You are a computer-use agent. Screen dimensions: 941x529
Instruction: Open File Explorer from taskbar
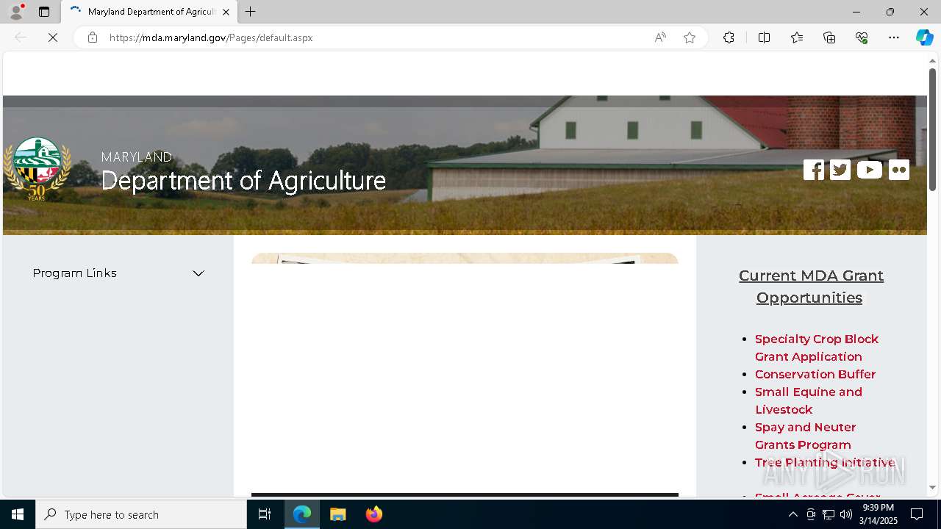point(338,514)
